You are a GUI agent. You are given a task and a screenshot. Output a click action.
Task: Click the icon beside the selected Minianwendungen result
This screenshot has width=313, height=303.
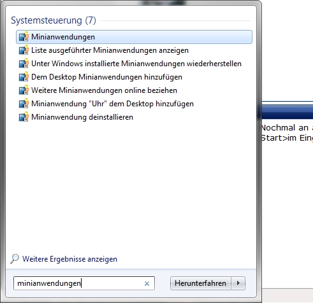pos(24,37)
